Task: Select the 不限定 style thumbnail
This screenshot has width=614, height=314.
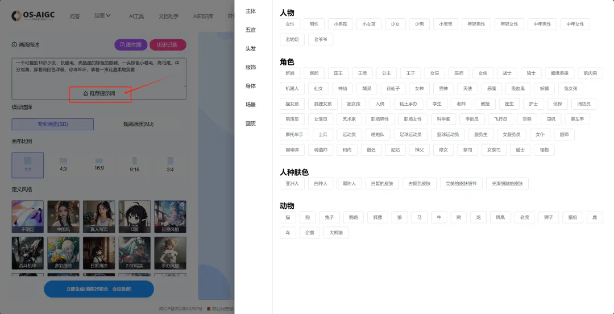Action: (x=28, y=217)
